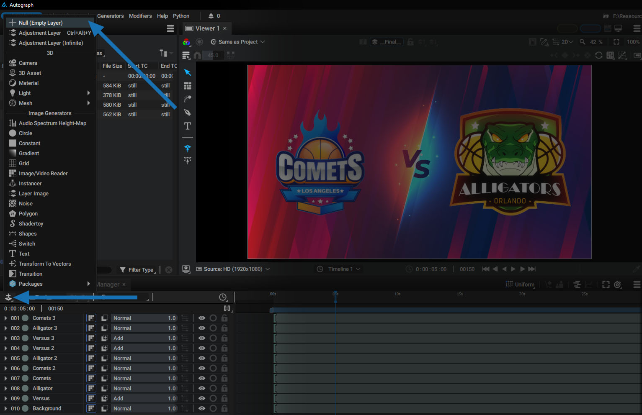This screenshot has height=415, width=642.
Task: Choose Adjustment Layer (Infinite)
Action: coord(49,43)
